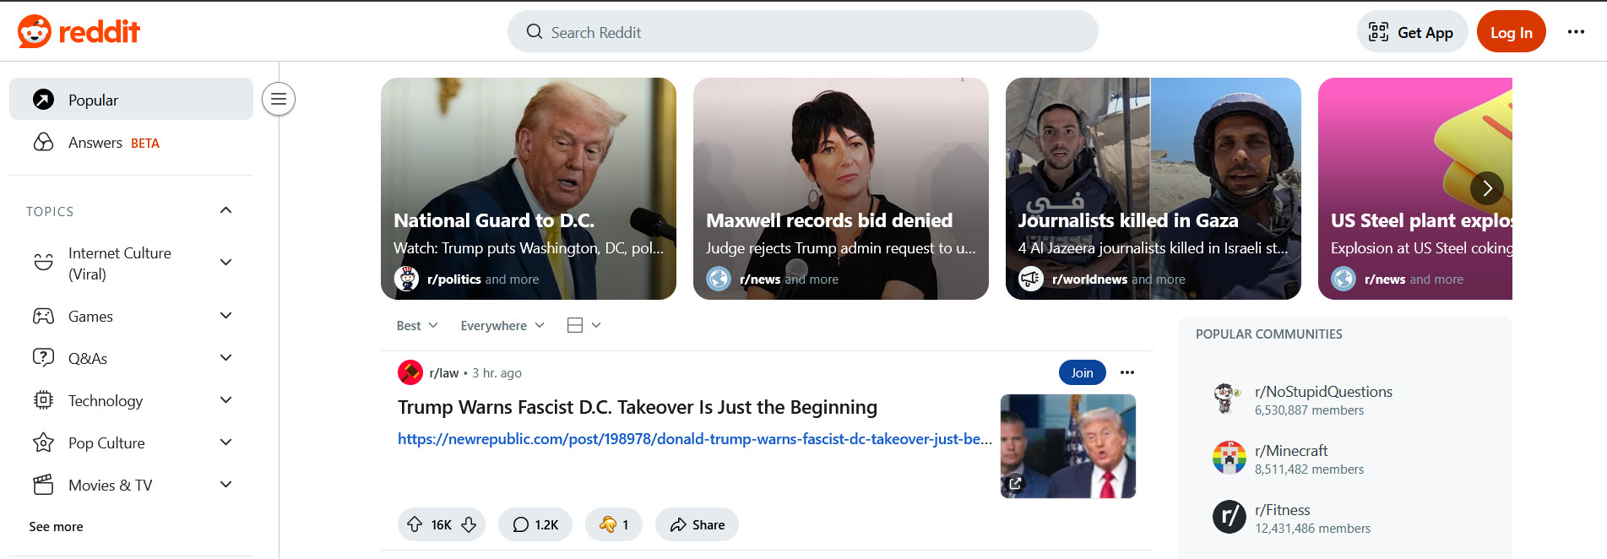This screenshot has width=1607, height=559.
Task: Click the r/Fitness avatar icon
Action: point(1229,517)
